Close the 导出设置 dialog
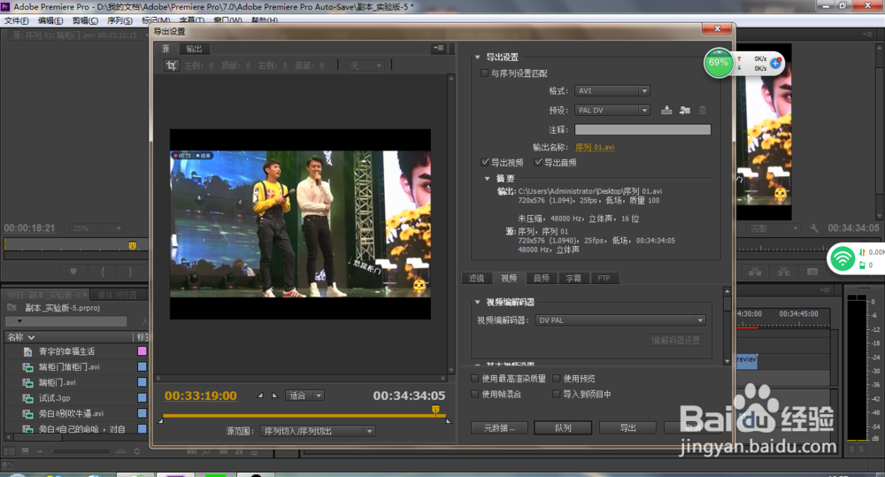 point(717,29)
